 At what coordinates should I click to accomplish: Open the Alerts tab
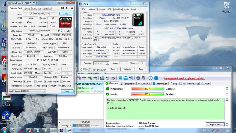205,84
